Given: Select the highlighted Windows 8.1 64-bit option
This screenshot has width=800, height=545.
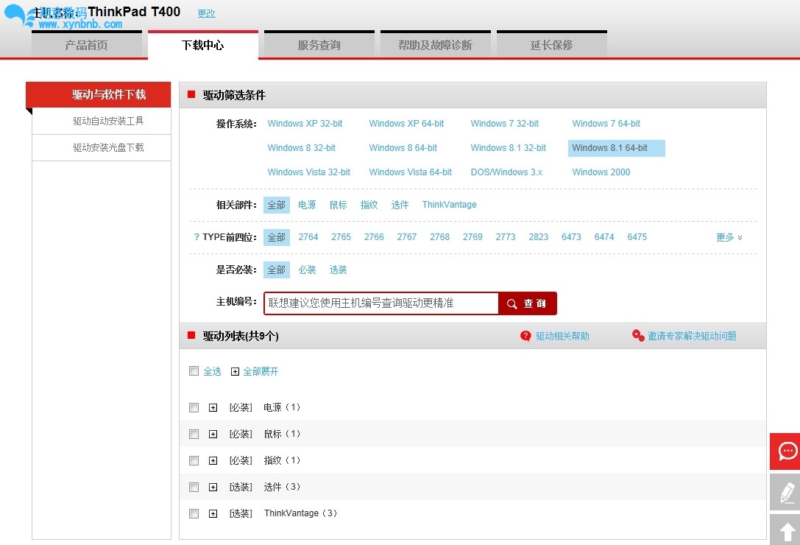Looking at the screenshot, I should click(616, 148).
